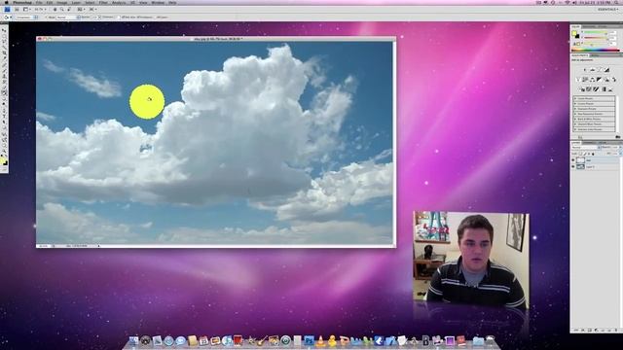Open the Screen Mode dropdown

pos(93,9)
